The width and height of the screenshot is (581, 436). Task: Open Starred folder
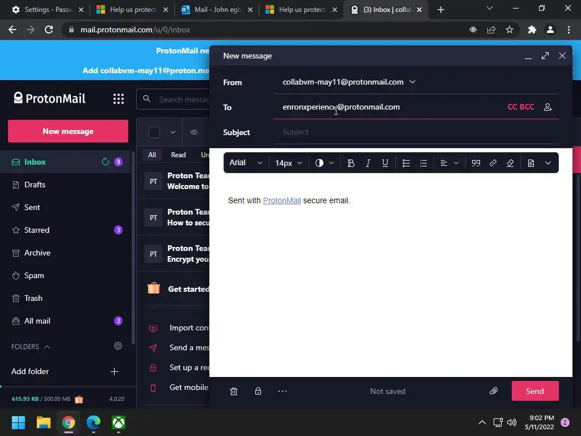pyautogui.click(x=65, y=230)
